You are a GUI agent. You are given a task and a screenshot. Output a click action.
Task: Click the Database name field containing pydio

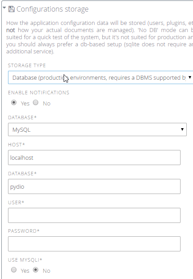tap(94, 186)
